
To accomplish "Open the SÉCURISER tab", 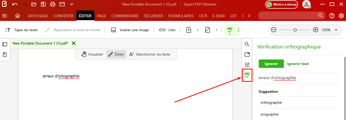I will 153,16.
